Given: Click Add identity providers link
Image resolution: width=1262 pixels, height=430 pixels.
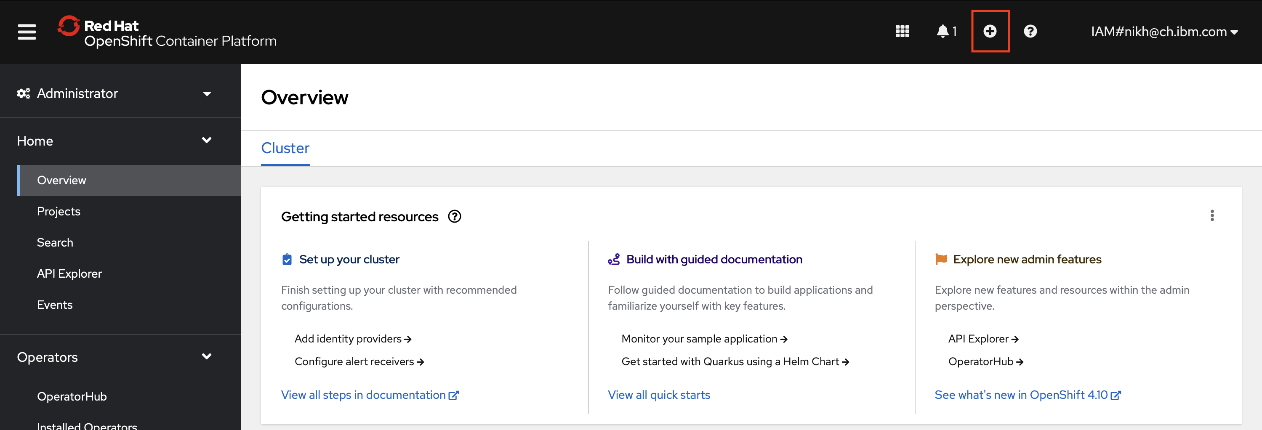Looking at the screenshot, I should pyautogui.click(x=352, y=339).
